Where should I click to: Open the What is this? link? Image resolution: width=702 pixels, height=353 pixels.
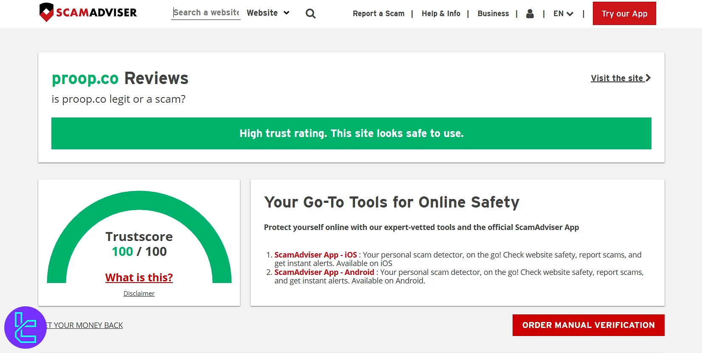tap(139, 277)
